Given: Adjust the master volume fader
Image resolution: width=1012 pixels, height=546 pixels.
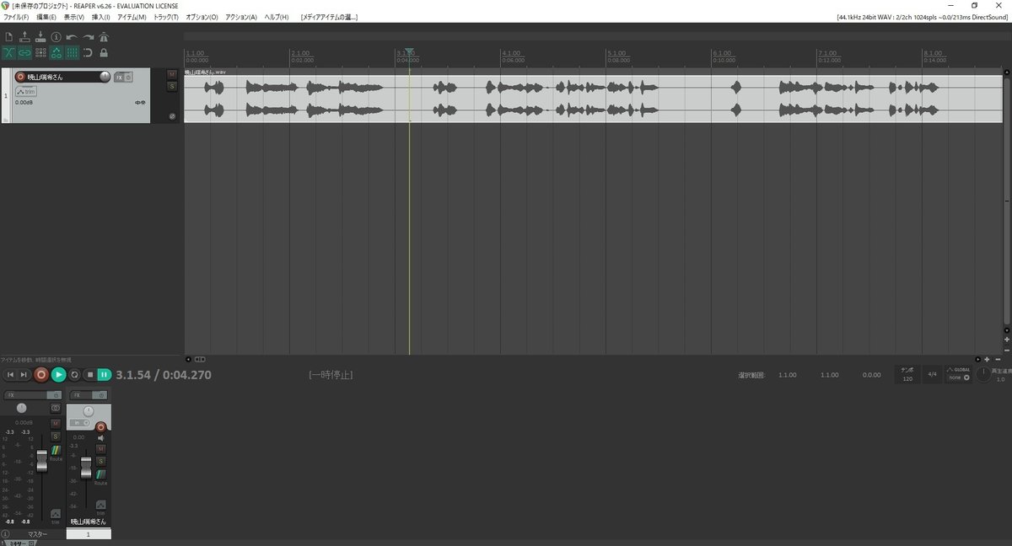Looking at the screenshot, I should pyautogui.click(x=41, y=461).
